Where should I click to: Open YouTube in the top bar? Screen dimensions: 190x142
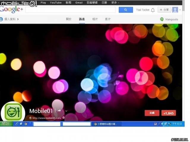56,3
